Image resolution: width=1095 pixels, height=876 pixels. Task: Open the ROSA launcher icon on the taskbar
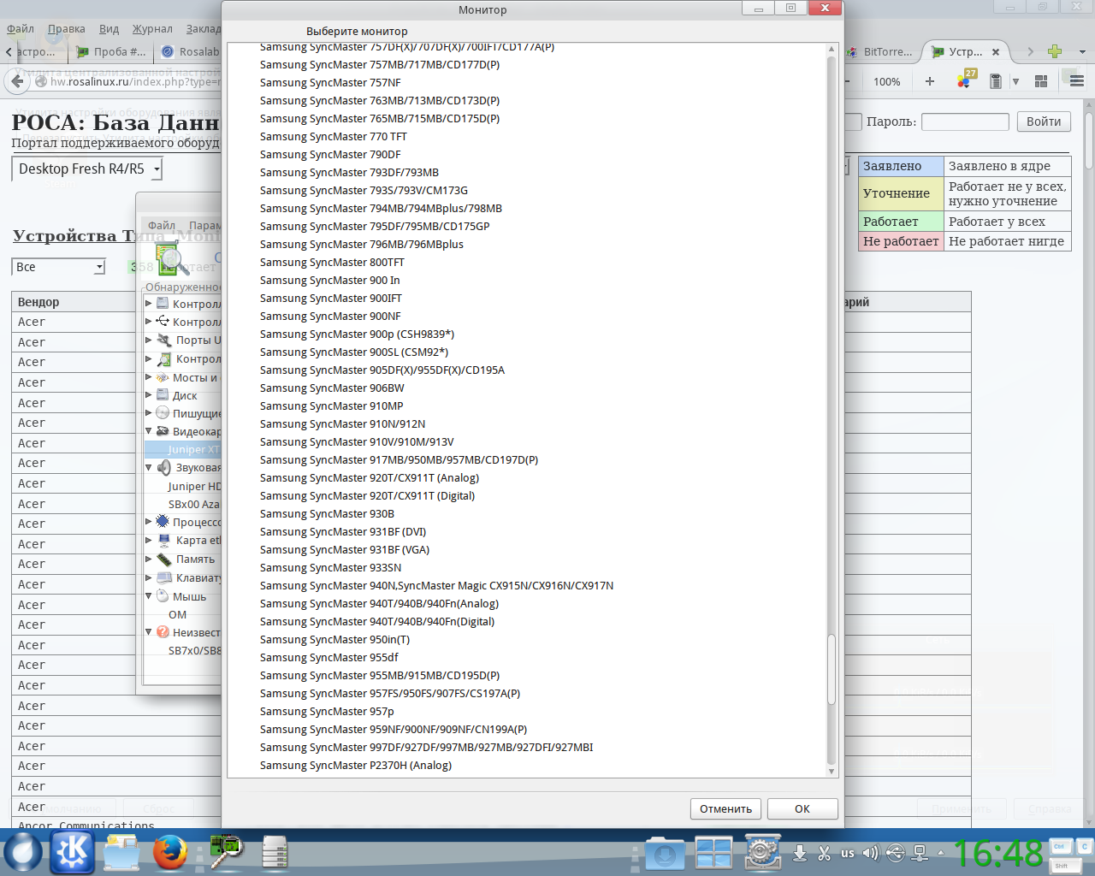23,853
